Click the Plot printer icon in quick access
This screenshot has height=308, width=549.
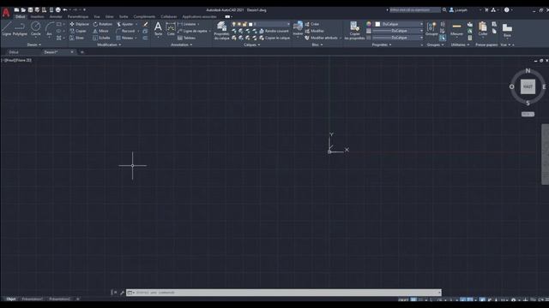[57, 9]
